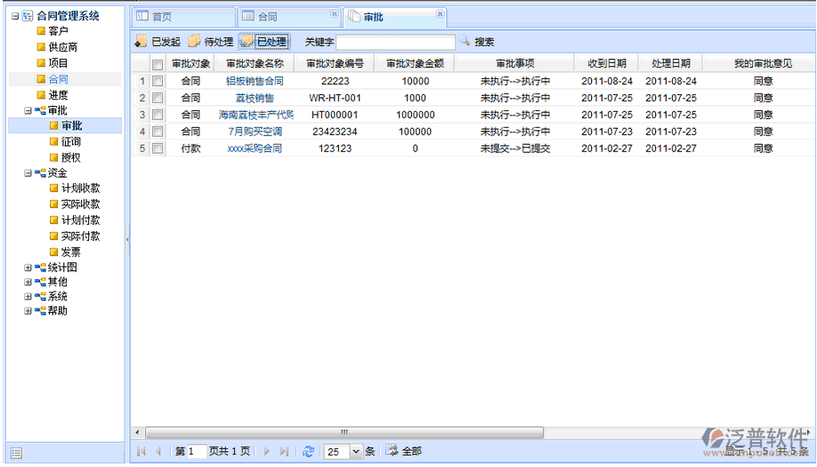This screenshot has width=817, height=467.
Task: Show 待处理 pending approvals
Action: pos(210,42)
